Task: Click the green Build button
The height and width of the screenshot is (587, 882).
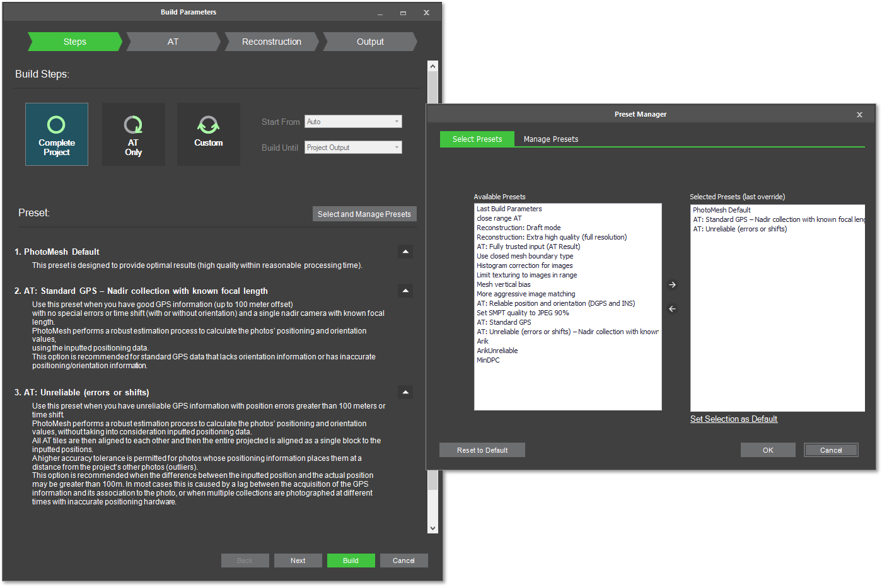Action: [x=351, y=561]
